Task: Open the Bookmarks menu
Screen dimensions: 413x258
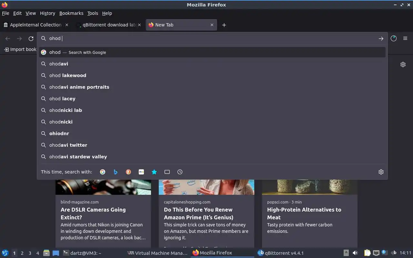Action: 71,13
